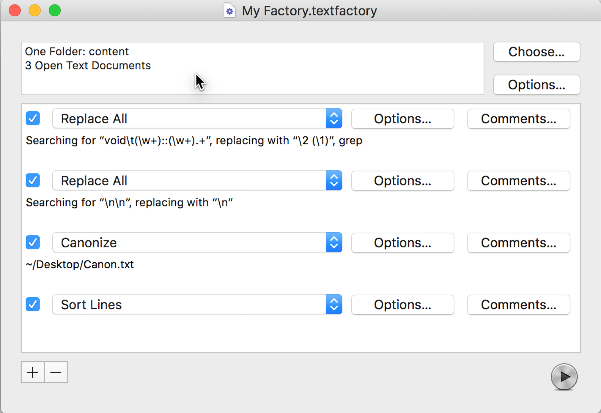Disable the first Replace All action
The image size is (601, 413).
click(33, 118)
